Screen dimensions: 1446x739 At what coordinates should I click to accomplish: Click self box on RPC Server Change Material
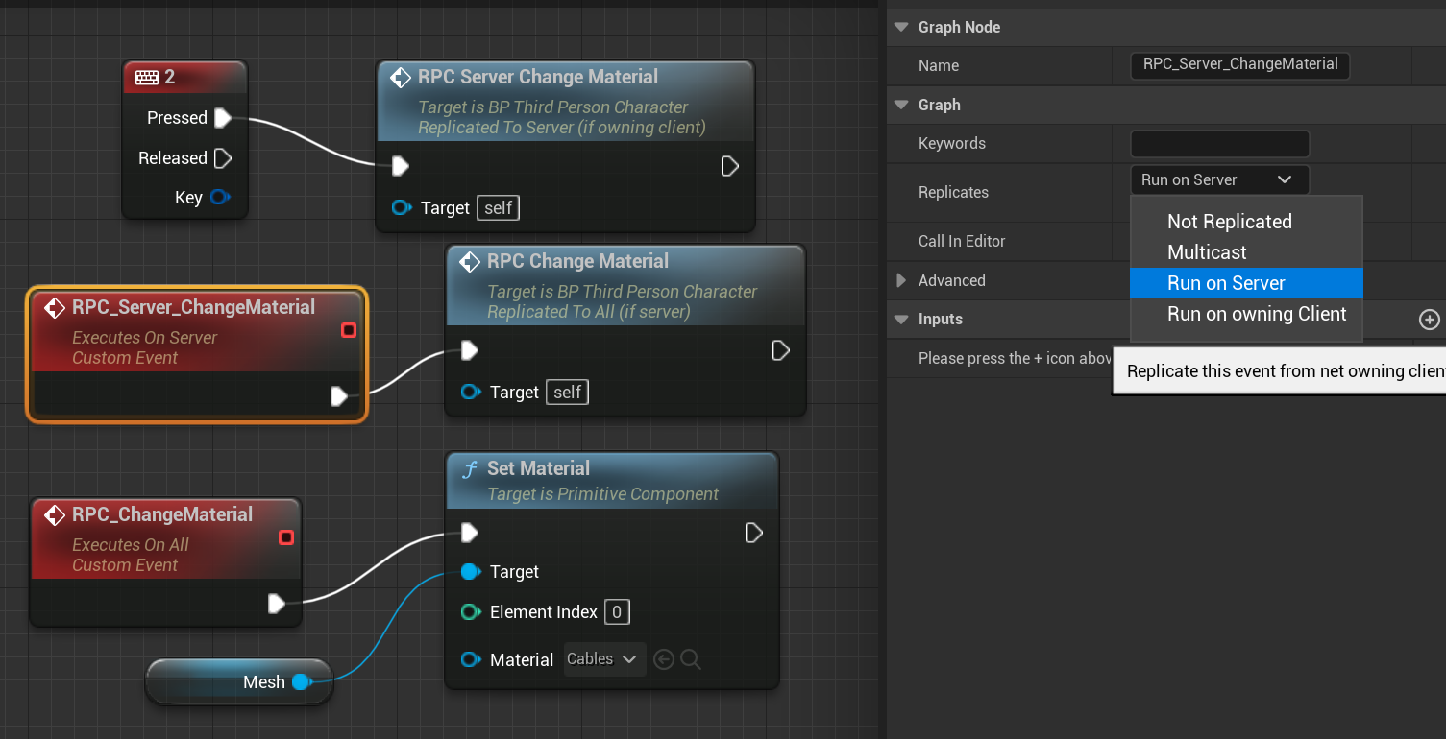(x=499, y=207)
